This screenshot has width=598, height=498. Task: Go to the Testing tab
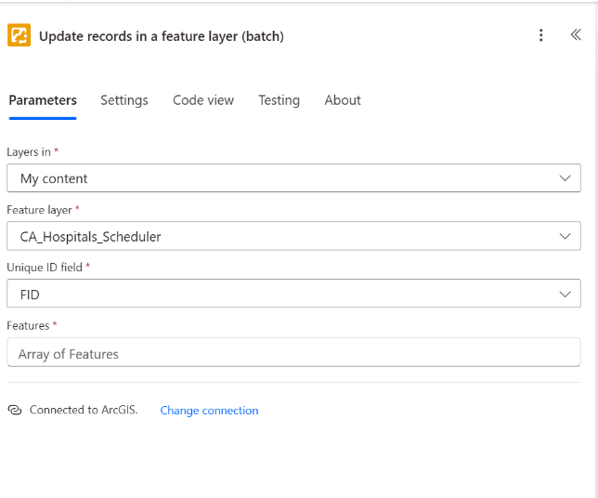[279, 100]
